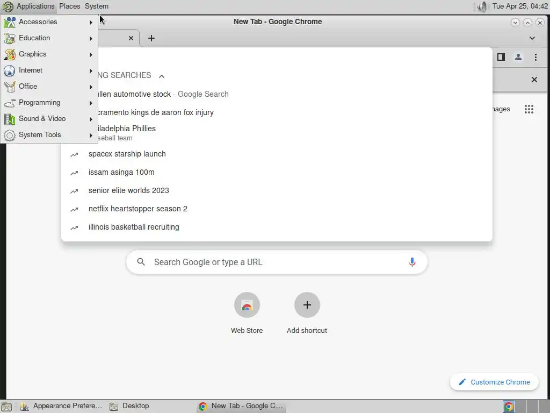
Task: Click the Accessories category icon
Action: point(10,22)
